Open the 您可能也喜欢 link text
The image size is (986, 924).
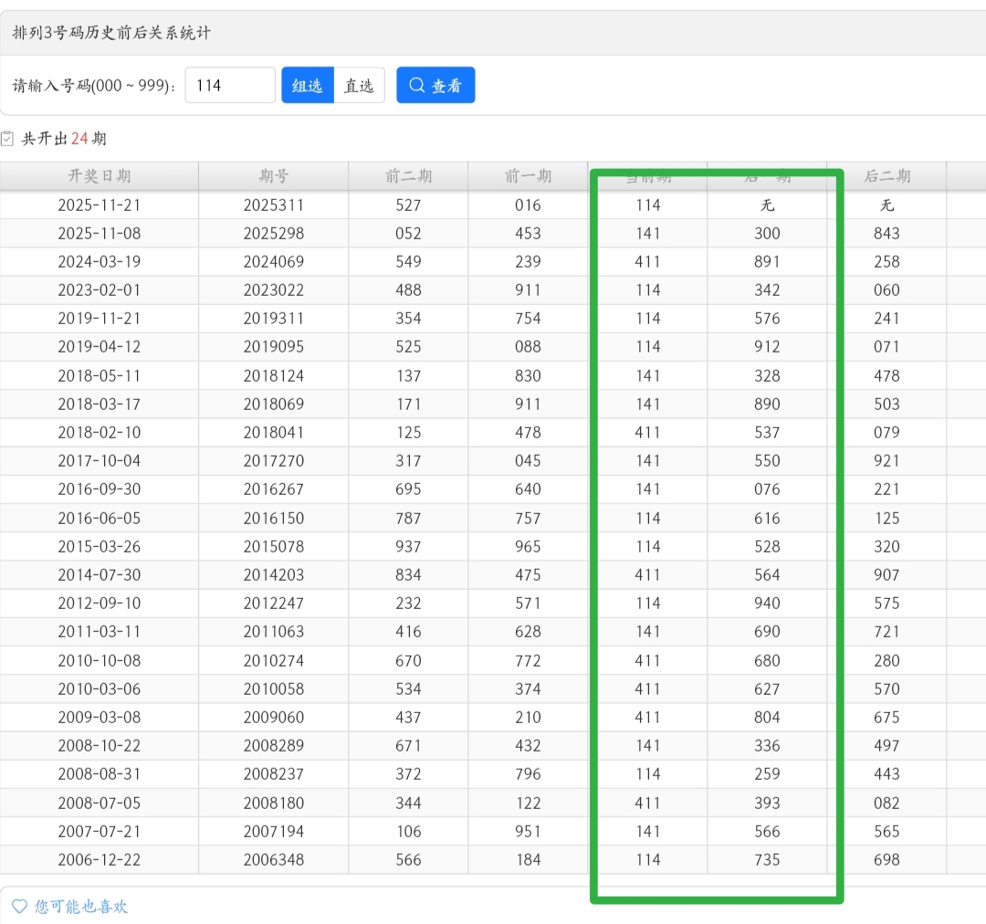[x=81, y=907]
